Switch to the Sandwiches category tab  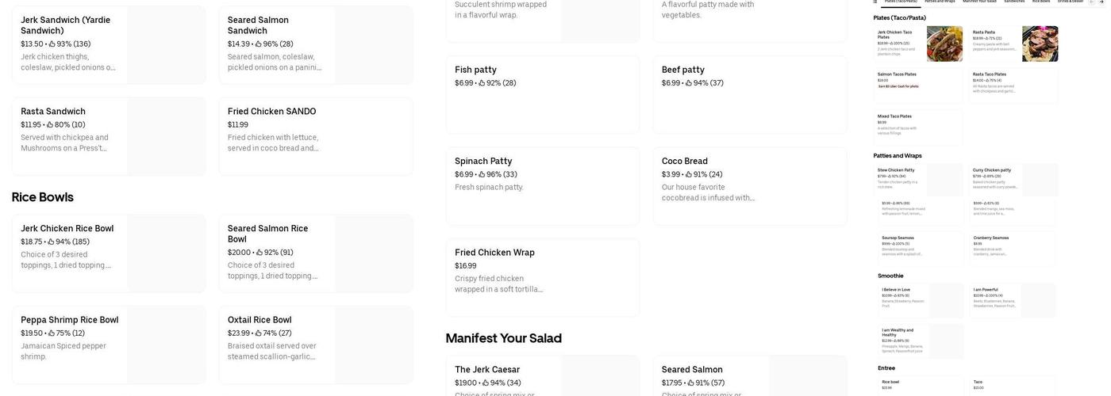(x=1014, y=2)
